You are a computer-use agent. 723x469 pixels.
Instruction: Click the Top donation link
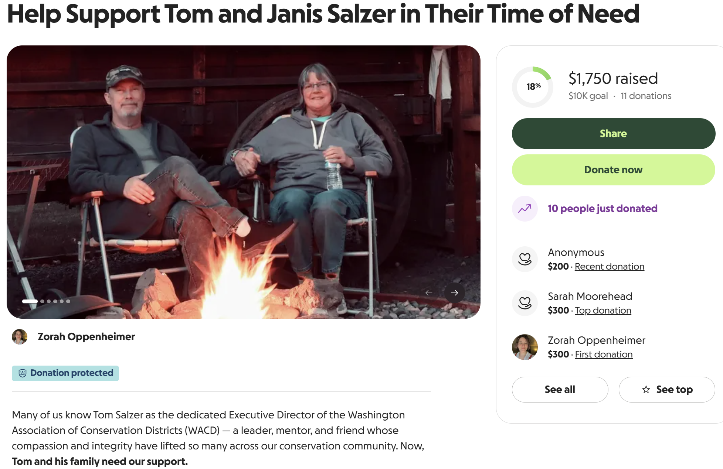click(x=603, y=310)
